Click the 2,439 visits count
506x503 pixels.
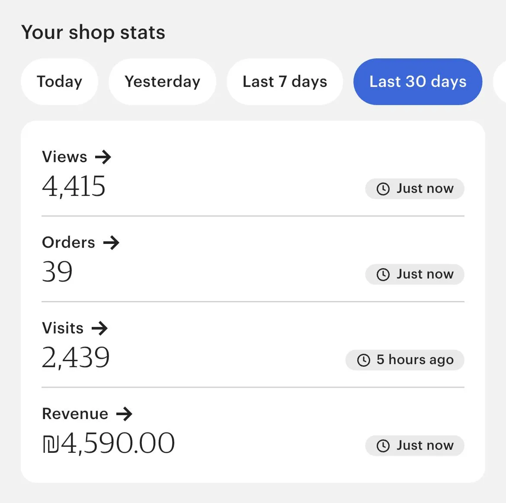point(76,358)
